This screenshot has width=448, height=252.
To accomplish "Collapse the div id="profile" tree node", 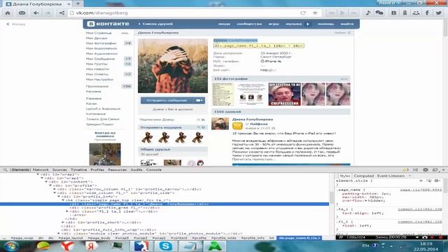I will coord(50,185).
